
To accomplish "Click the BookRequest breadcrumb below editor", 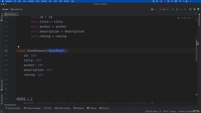I will 10,105.
